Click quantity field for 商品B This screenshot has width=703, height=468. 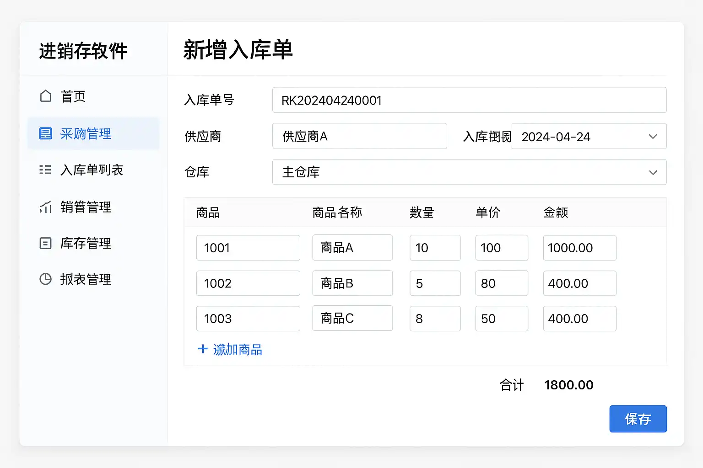coord(435,283)
